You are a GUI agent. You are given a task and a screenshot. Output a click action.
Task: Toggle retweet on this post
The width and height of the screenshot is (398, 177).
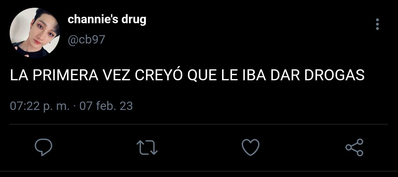147,148
